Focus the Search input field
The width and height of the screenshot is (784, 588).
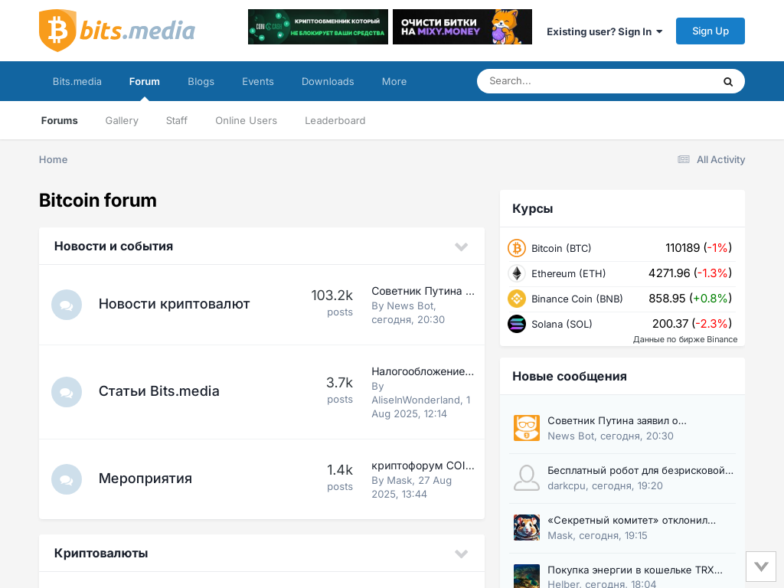[597, 81]
